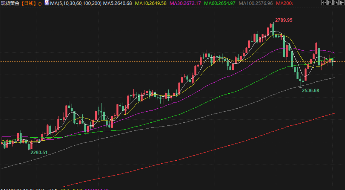The width and height of the screenshot is (345, 190).
Task: Open the MA indicator chart icon
Action: click(x=47, y=3)
